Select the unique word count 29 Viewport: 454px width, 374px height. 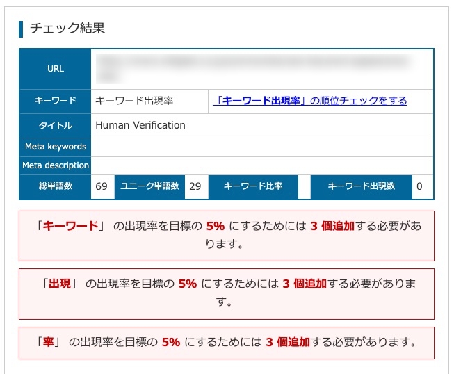click(195, 186)
